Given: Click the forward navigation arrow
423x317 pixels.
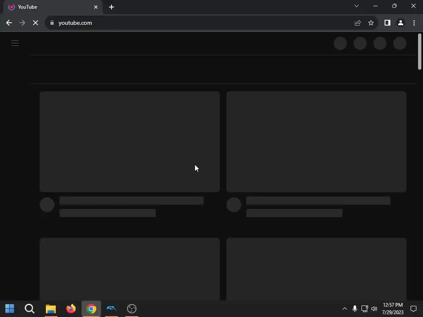Looking at the screenshot, I should 22,23.
